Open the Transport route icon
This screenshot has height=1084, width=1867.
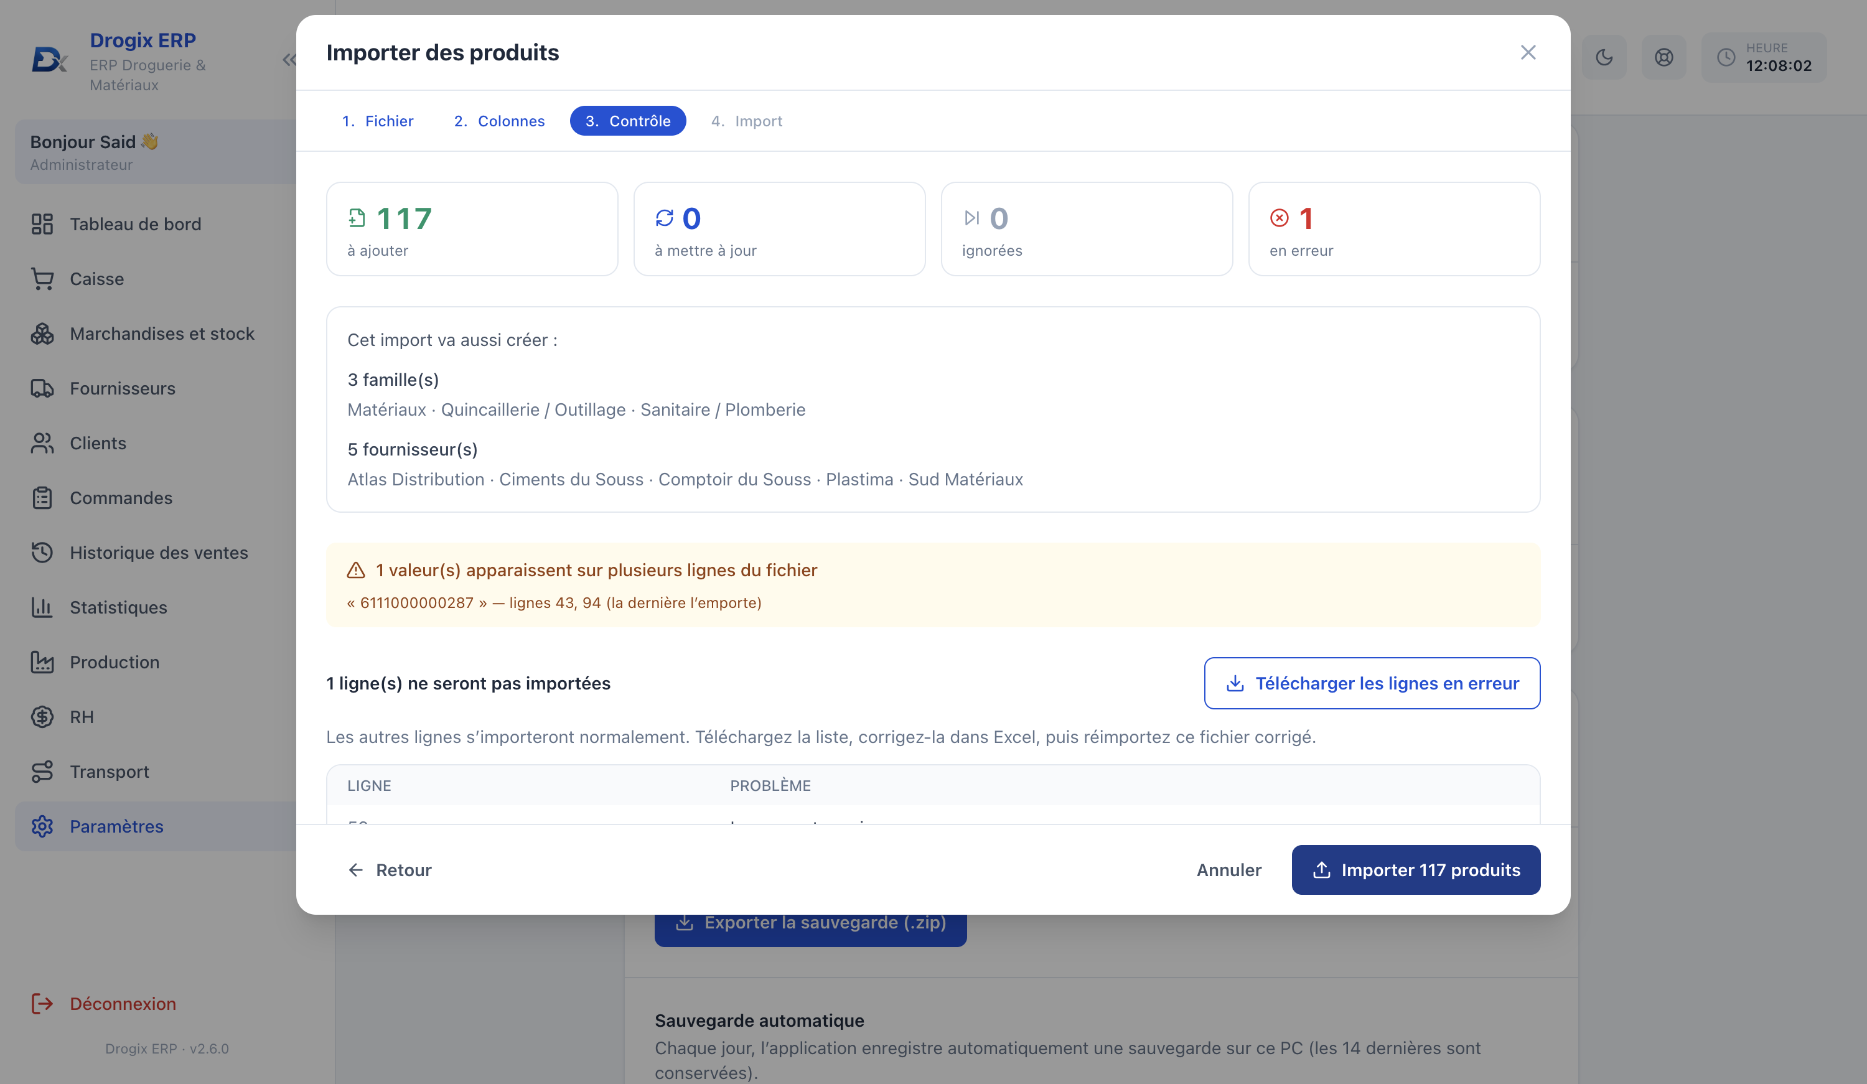[x=42, y=772]
